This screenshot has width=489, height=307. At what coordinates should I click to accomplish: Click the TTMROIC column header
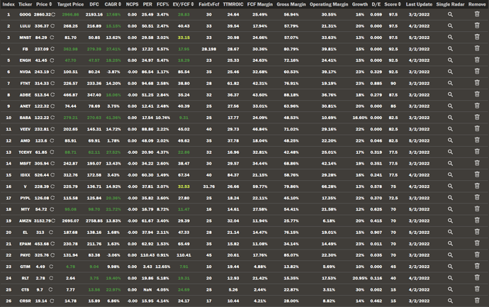pos(233,4)
